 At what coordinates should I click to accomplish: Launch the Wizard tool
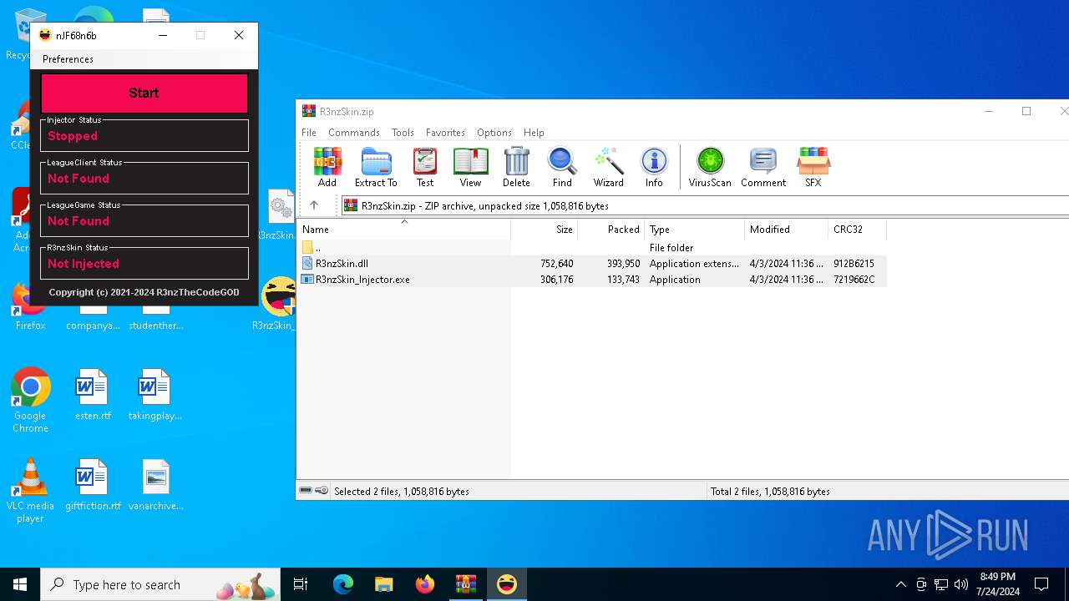pyautogui.click(x=609, y=167)
